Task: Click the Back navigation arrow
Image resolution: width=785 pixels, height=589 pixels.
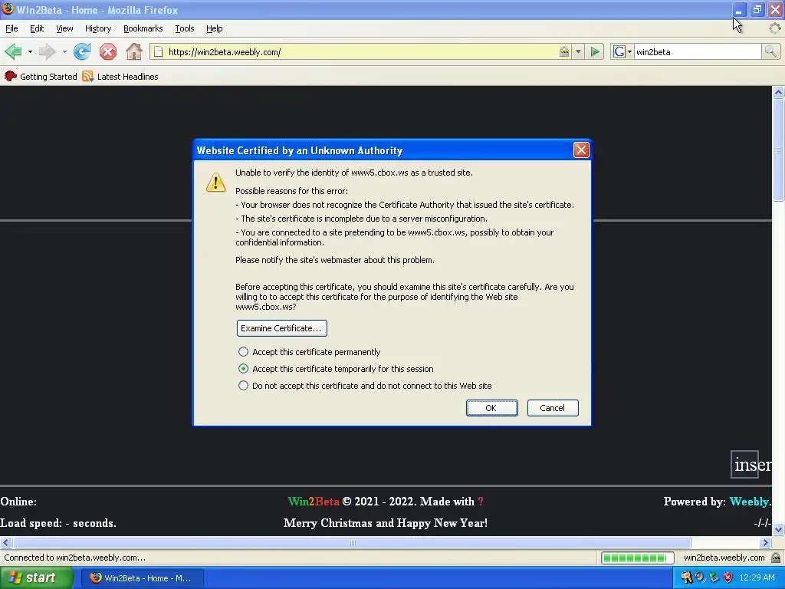Action: click(x=13, y=51)
